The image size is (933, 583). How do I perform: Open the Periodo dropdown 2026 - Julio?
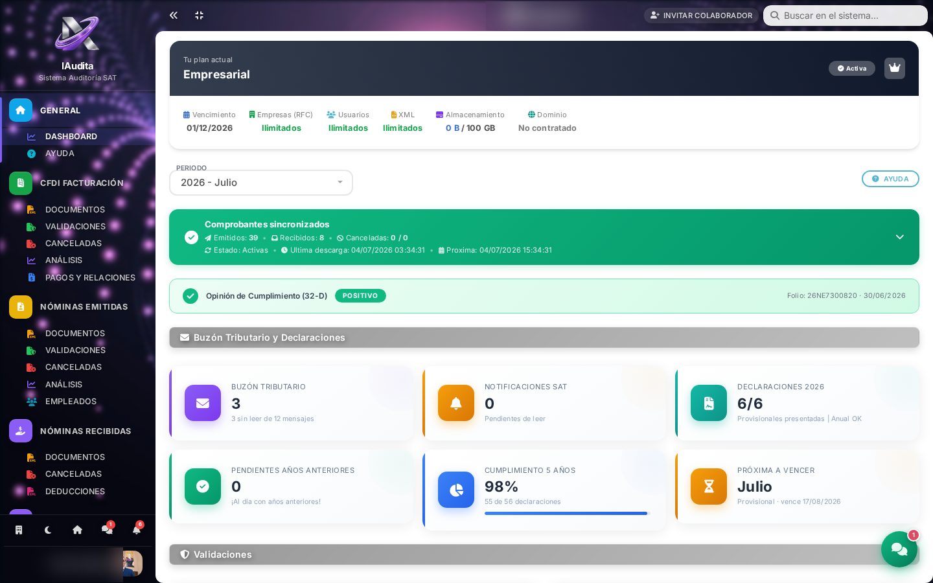point(261,183)
